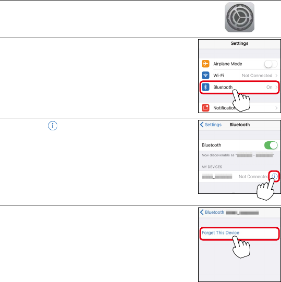Click the back arrow beside Settings

pyautogui.click(x=202, y=125)
